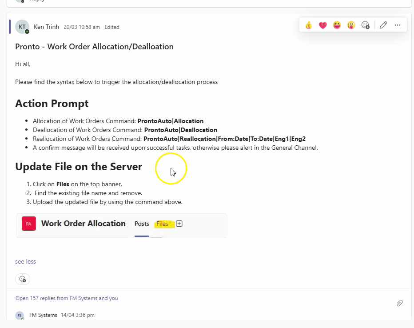This screenshot has width=414, height=328.
Task: Click Files tab in embedded image
Action: (x=163, y=224)
